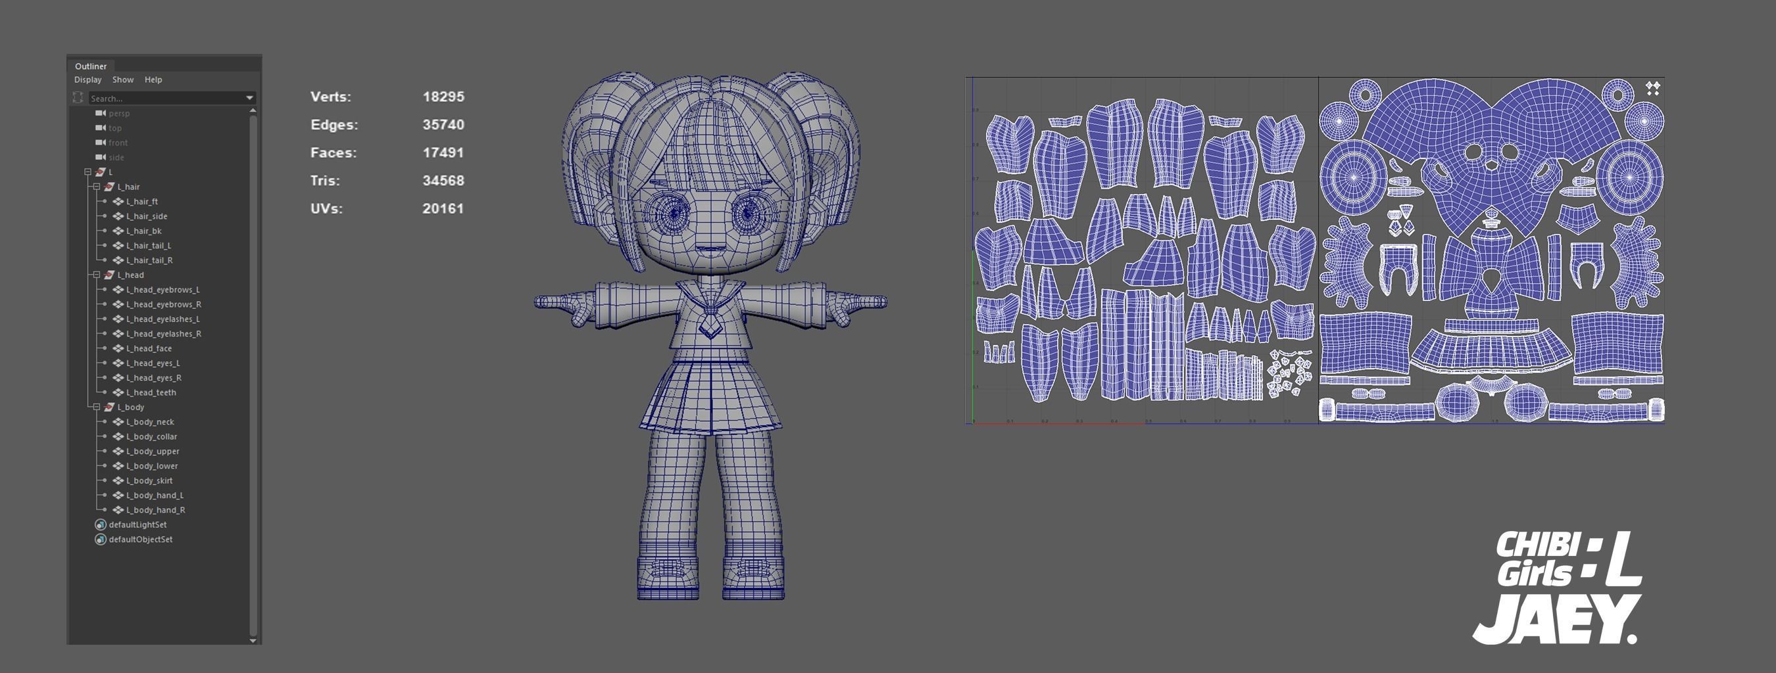1776x673 pixels.
Task: Click the Edges count 35740
Action: (443, 125)
